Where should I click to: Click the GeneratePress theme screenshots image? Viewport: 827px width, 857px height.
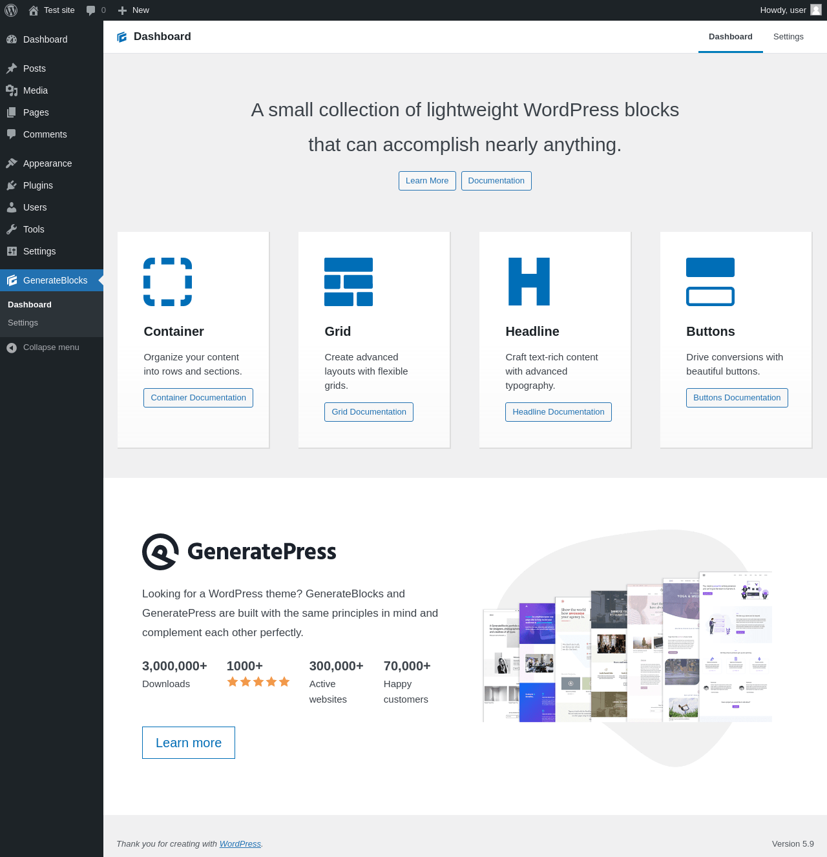coord(627,647)
